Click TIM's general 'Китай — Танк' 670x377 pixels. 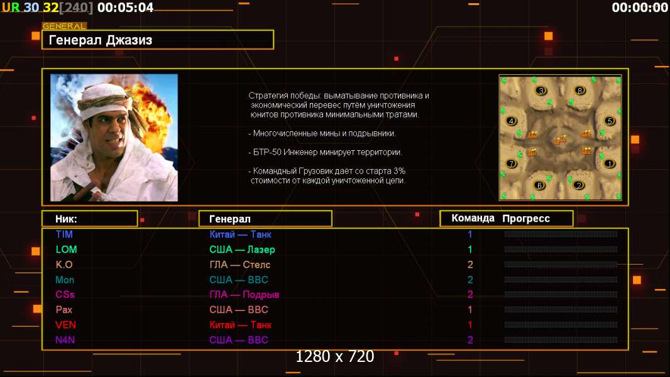(240, 234)
